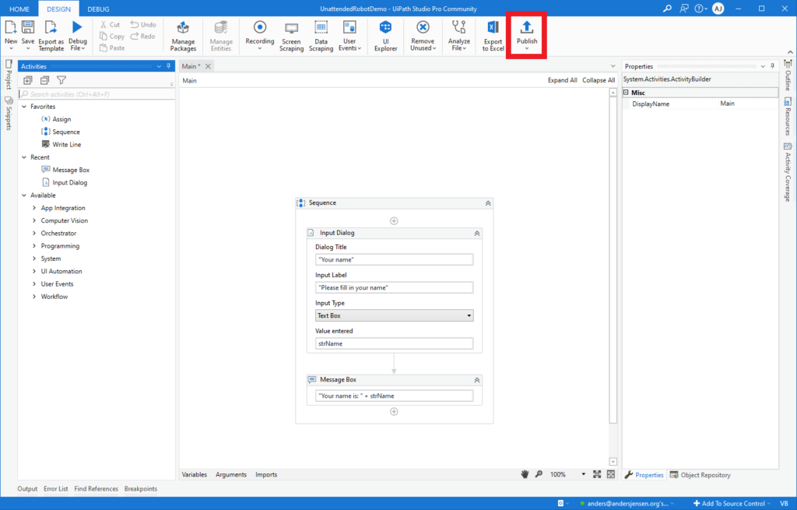Open the Input Type dropdown
Image resolution: width=797 pixels, height=510 pixels.
[x=395, y=316]
